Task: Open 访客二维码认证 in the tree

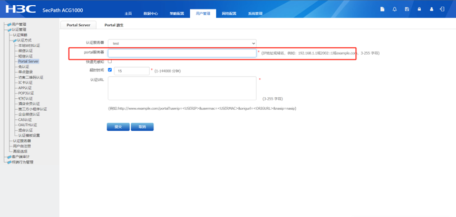Action: tap(31, 77)
